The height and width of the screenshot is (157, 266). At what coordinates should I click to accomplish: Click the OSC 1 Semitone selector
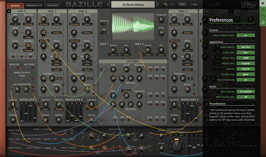(x=44, y=24)
